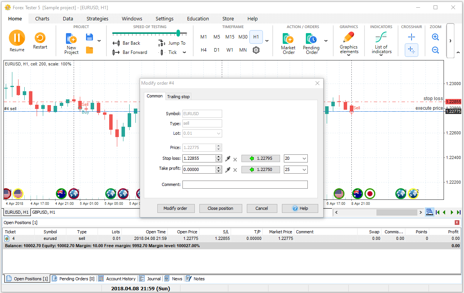Open the Strategies menu

97,18
